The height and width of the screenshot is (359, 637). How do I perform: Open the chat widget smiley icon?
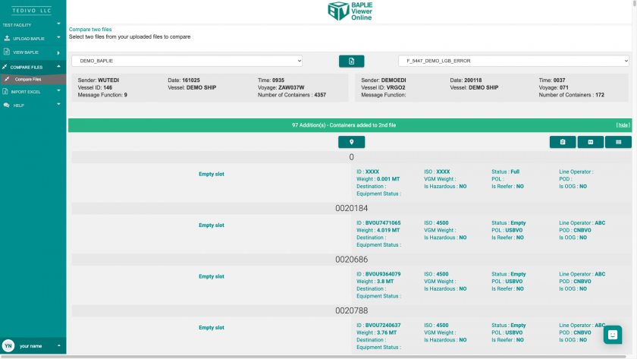(x=613, y=335)
